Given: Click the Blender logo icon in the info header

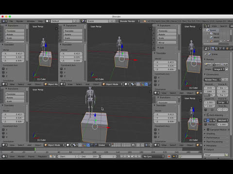Looking at the screenshot, I should [x=145, y=21].
